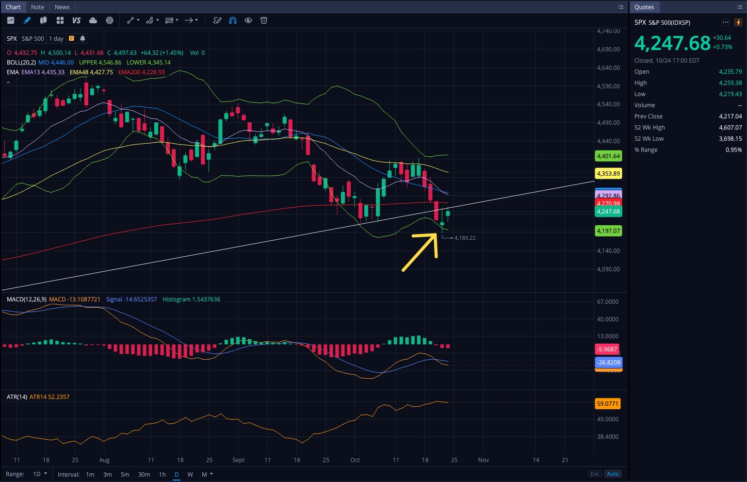Click the blue pencil drawing tool
This screenshot has width=747, height=482.
coord(27,20)
